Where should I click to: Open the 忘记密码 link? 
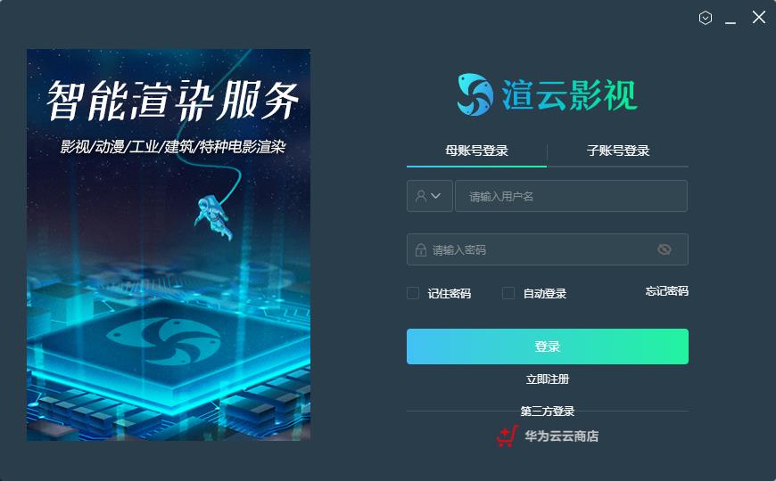tap(666, 290)
